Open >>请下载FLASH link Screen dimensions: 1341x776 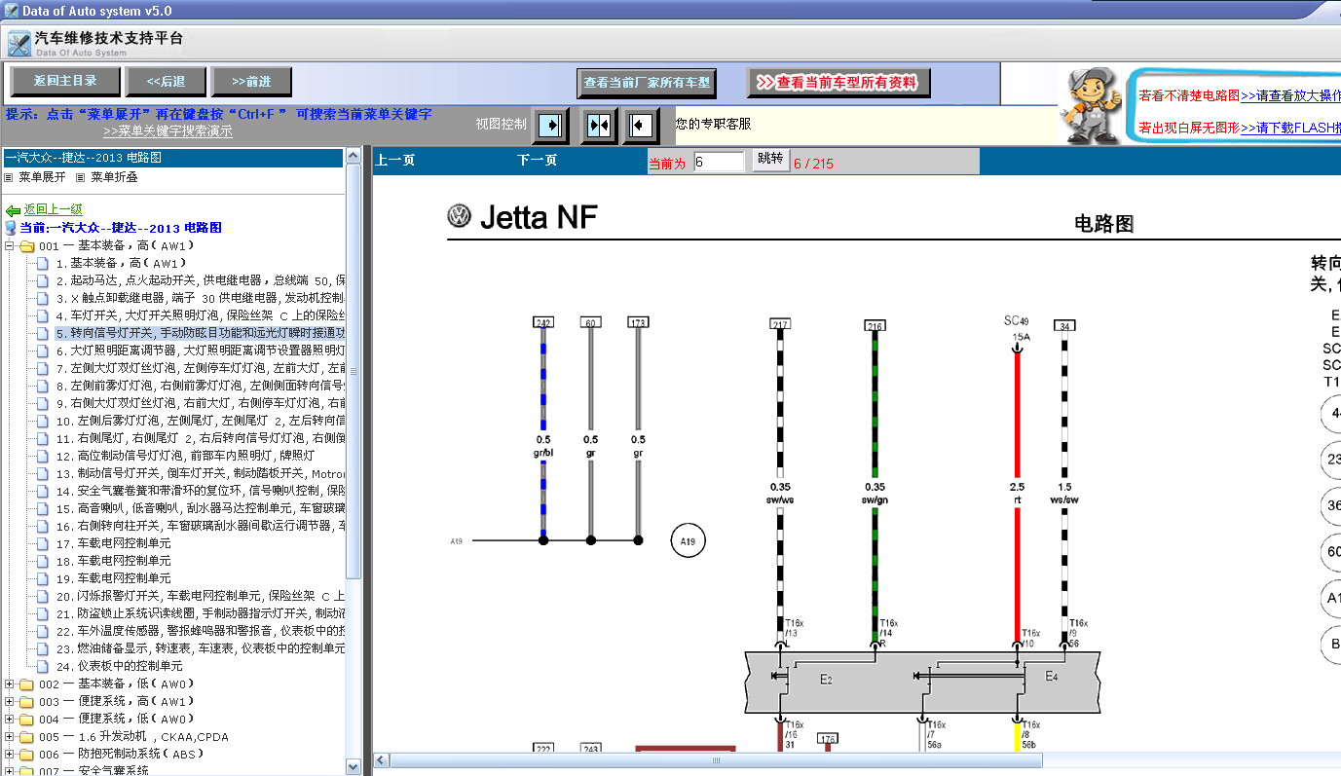[1290, 128]
